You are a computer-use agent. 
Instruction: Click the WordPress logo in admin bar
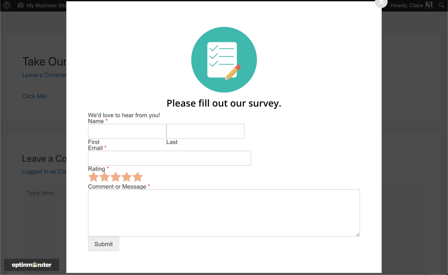tap(7, 5)
